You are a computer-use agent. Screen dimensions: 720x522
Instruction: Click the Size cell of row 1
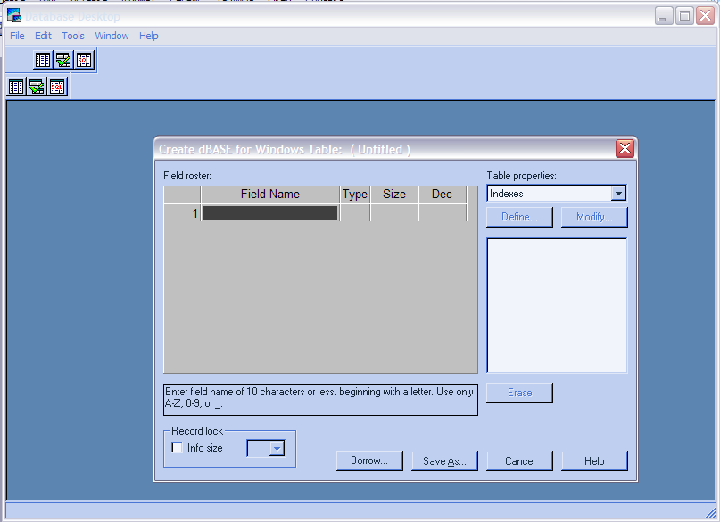pyautogui.click(x=394, y=213)
